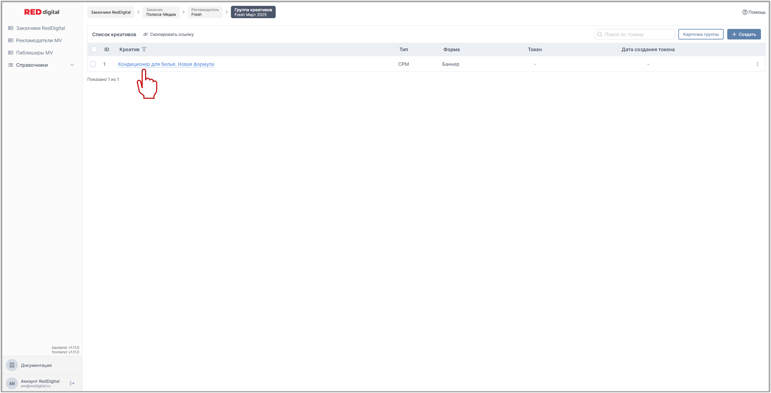Open the Карточка группы button

pos(701,34)
